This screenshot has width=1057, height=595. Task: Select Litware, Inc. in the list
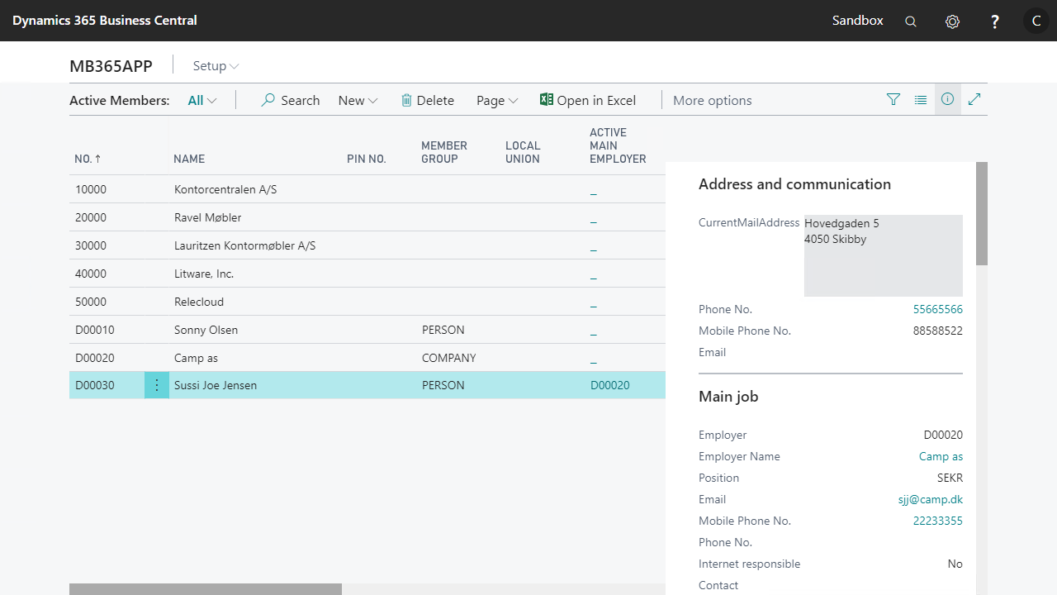click(204, 274)
